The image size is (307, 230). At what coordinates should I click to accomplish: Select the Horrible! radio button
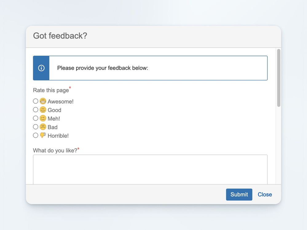coord(36,135)
